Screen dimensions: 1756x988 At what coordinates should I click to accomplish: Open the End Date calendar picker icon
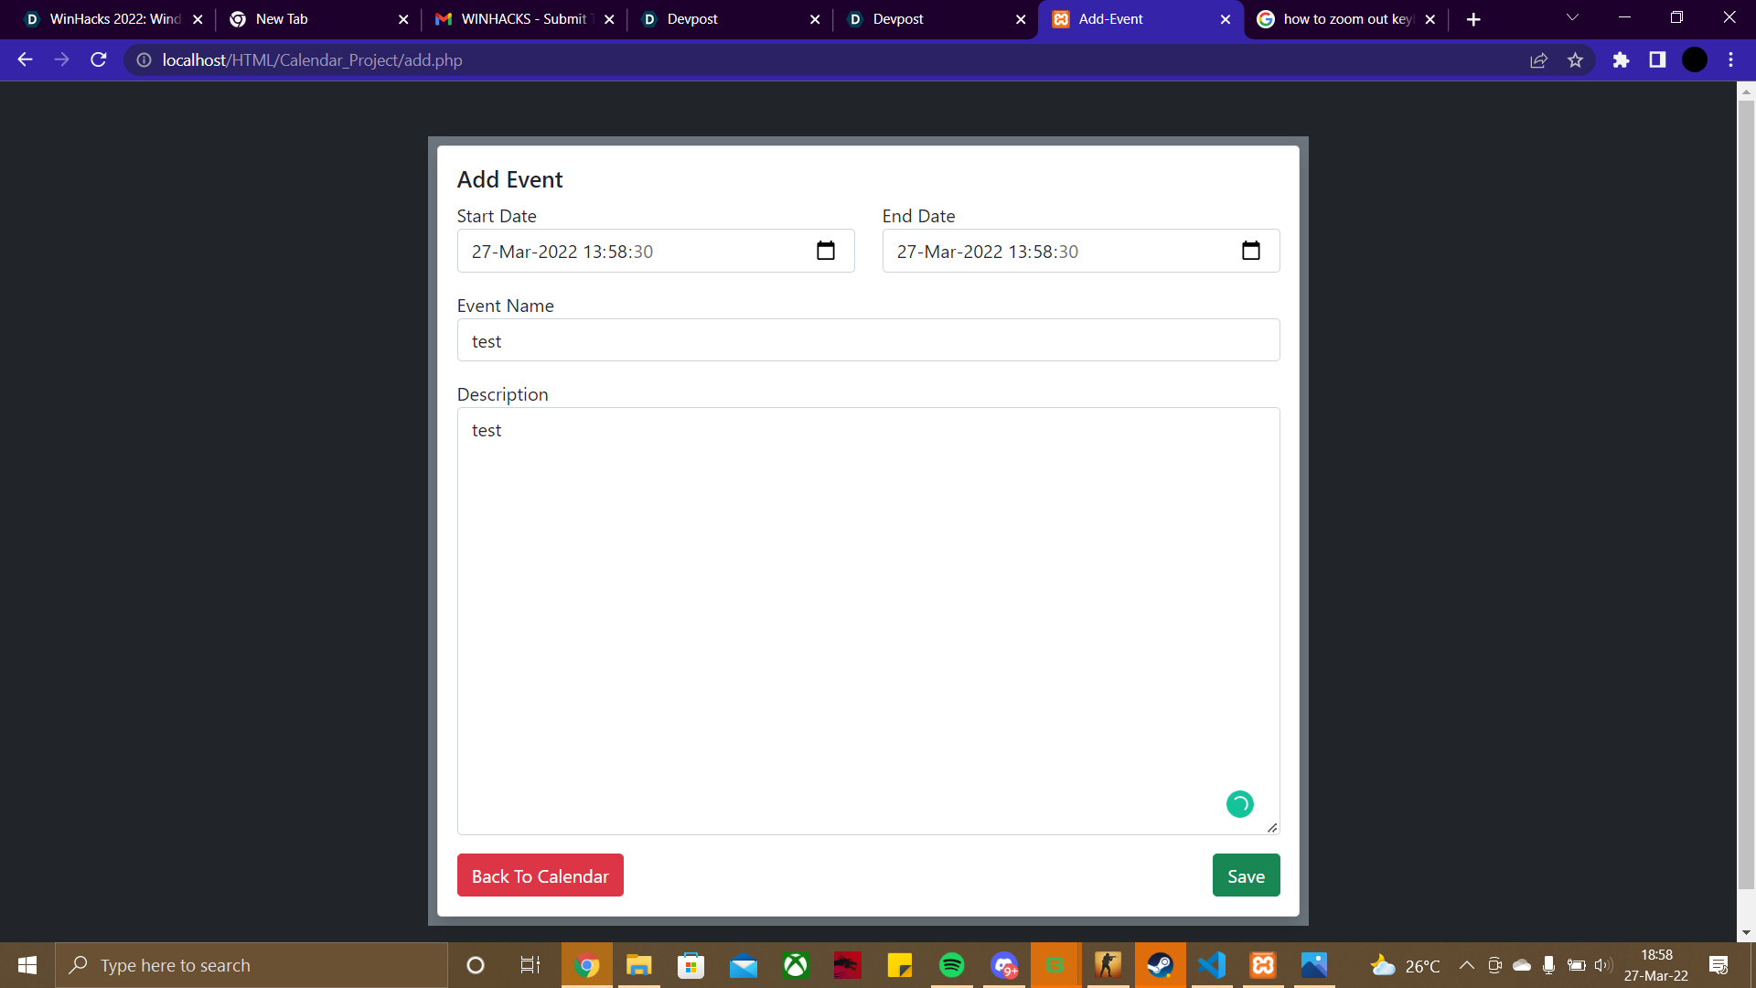point(1250,251)
